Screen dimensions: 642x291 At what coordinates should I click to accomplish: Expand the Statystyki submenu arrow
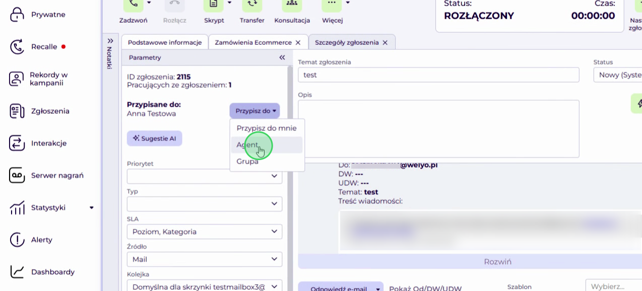click(x=92, y=207)
